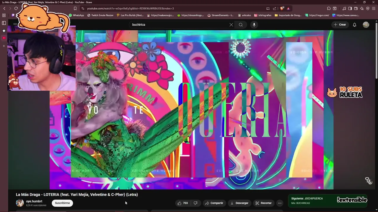Open the makeemoji bookmark
This screenshot has height=212, width=378.
point(160,15)
